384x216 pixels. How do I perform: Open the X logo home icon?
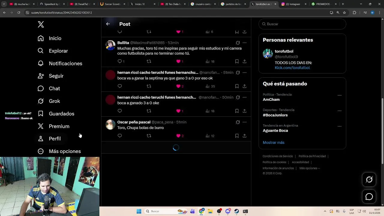pyautogui.click(x=41, y=25)
